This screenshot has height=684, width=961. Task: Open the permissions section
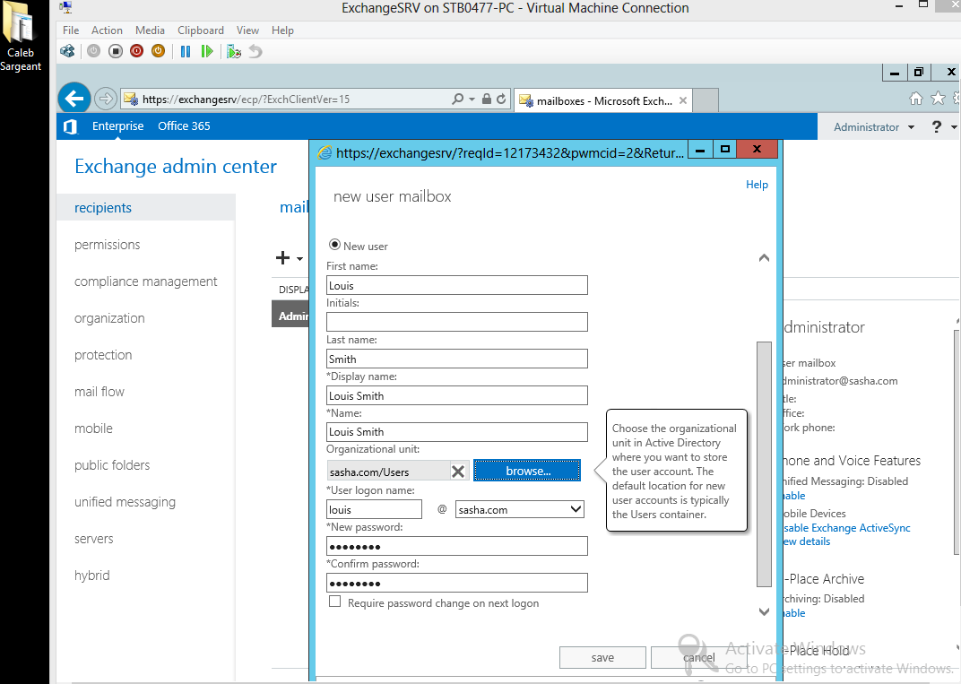[108, 245]
